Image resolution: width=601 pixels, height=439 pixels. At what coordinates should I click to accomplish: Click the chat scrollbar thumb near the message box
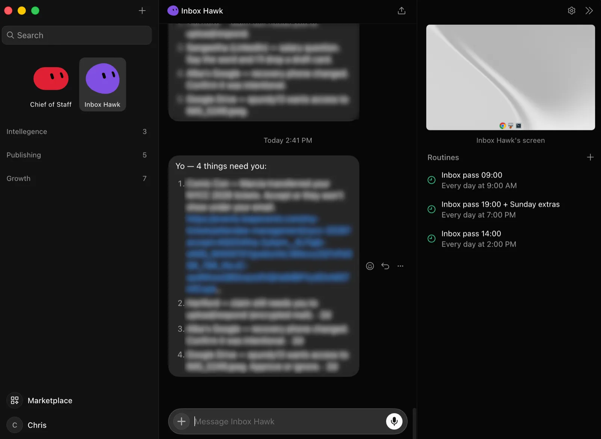tap(414, 423)
